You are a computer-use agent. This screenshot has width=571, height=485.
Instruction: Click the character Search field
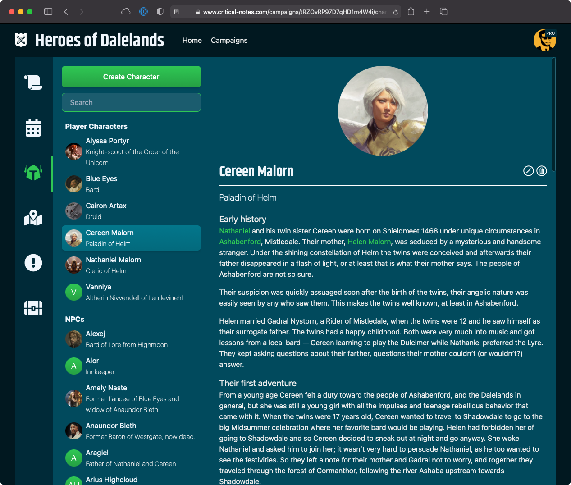(131, 102)
